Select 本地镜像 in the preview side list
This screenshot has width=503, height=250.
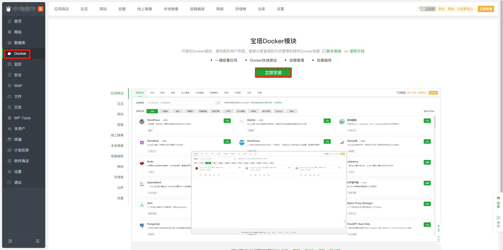coord(117,146)
